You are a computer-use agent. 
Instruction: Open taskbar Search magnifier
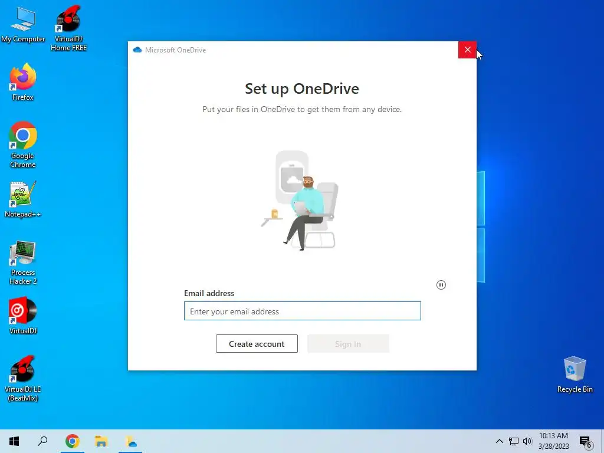(x=42, y=441)
